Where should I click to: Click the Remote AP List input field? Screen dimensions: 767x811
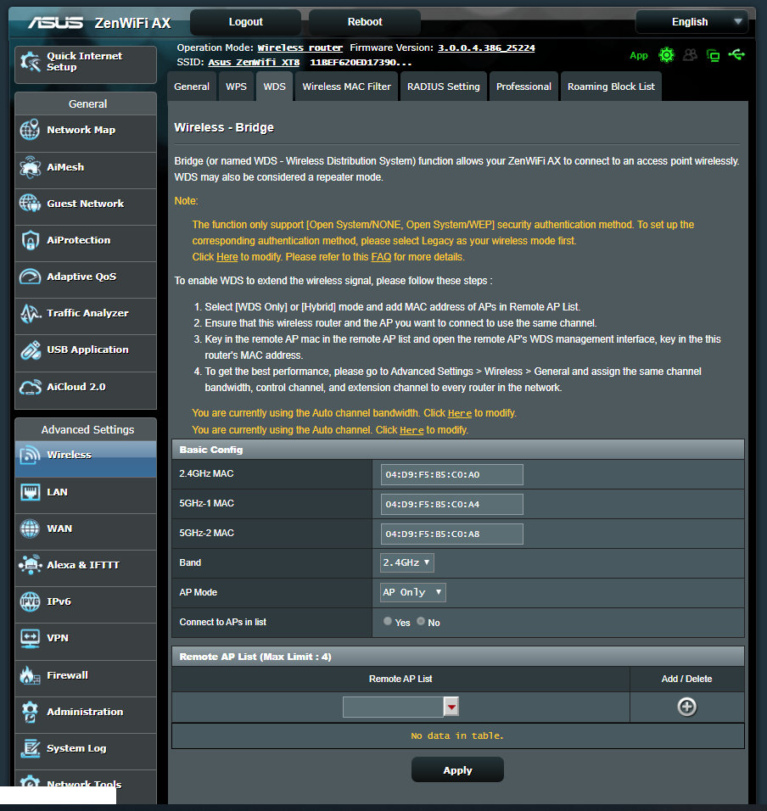pyautogui.click(x=393, y=707)
